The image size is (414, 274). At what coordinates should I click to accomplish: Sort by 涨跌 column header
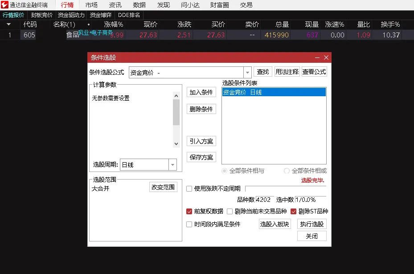point(184,25)
